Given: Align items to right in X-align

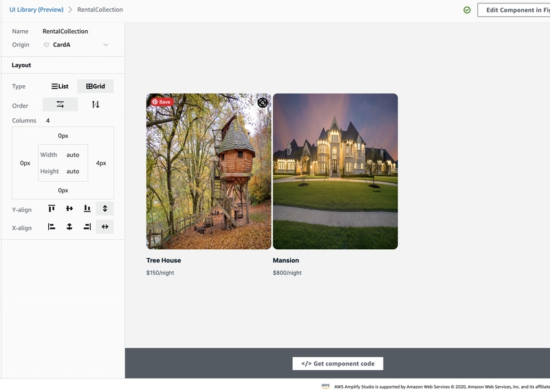Looking at the screenshot, I should click(x=87, y=227).
